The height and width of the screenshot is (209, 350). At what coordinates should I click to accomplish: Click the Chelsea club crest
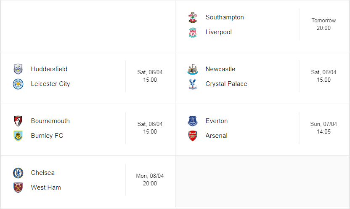pos(18,173)
